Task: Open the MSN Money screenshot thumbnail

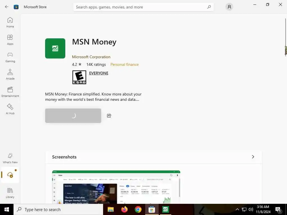Action: coord(116,187)
